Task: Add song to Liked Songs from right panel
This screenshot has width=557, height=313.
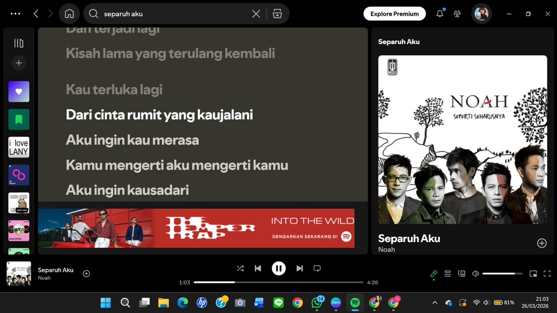Action: 542,243
